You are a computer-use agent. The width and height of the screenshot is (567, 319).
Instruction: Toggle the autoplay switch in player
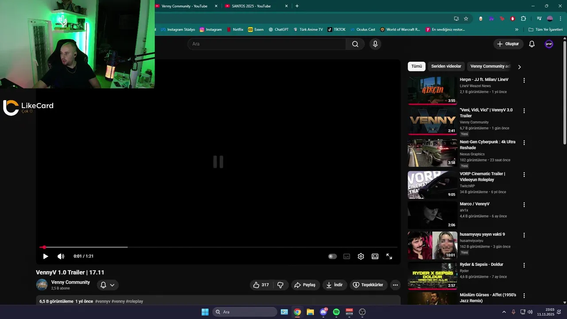point(332,256)
